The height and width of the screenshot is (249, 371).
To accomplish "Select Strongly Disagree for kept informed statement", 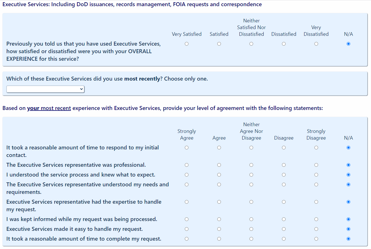I will [x=316, y=219].
